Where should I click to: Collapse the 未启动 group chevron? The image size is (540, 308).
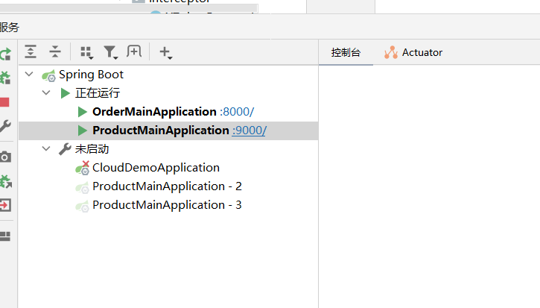(46, 148)
